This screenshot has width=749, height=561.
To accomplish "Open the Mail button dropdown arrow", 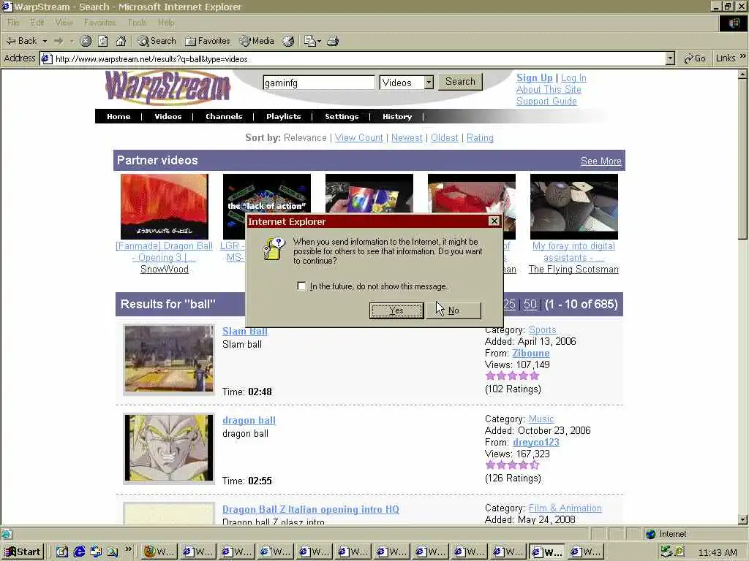I will coord(319,42).
